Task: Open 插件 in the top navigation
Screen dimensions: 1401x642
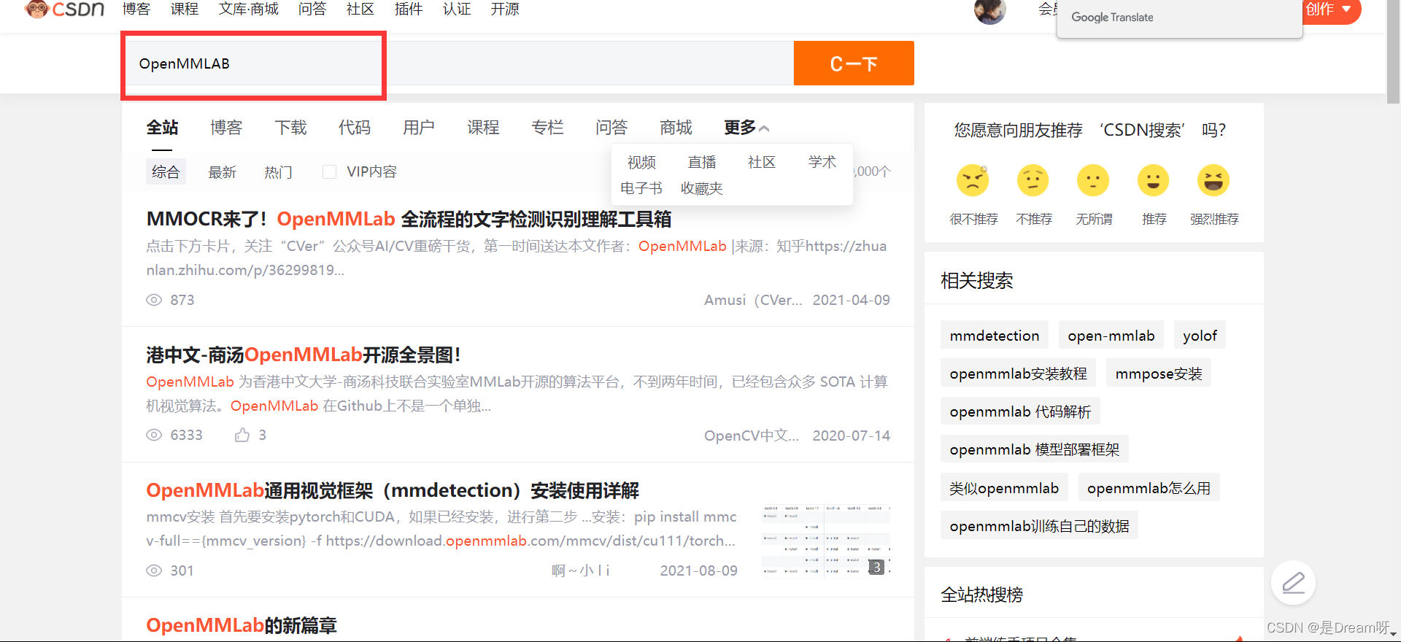Action: [x=409, y=9]
